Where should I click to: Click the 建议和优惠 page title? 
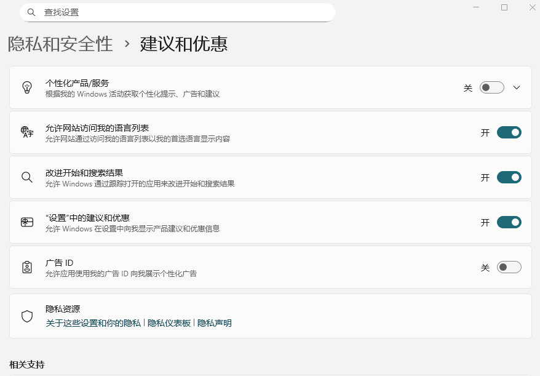point(183,44)
